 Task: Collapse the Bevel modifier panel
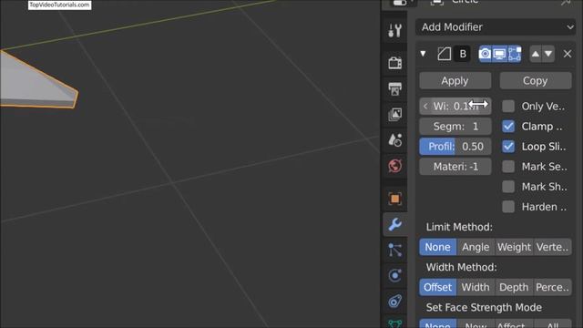click(x=423, y=54)
